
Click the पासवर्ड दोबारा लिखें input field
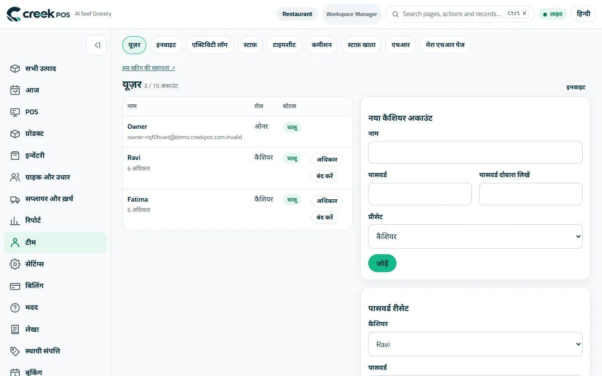point(531,194)
